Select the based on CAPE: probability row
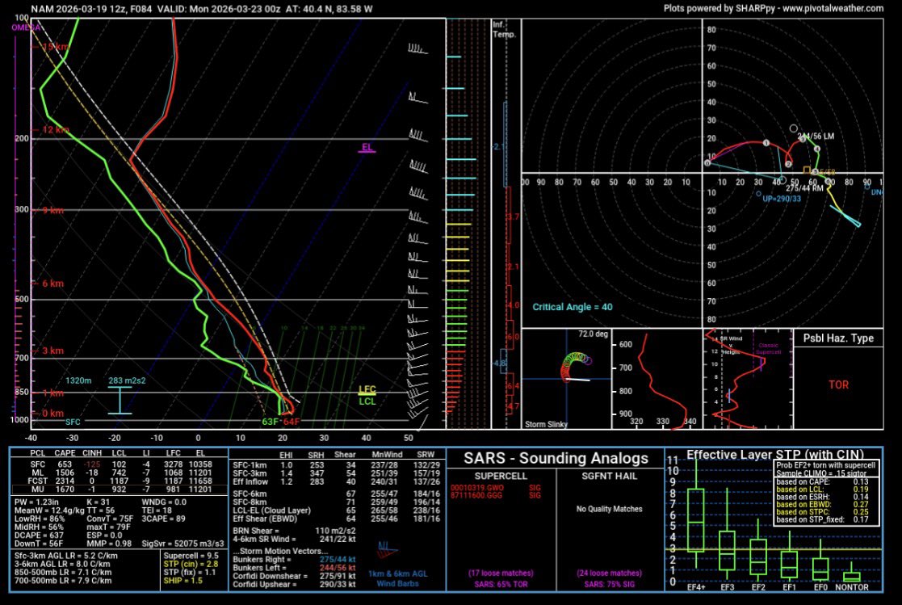Screen dimensions: 902x605 tap(823, 481)
